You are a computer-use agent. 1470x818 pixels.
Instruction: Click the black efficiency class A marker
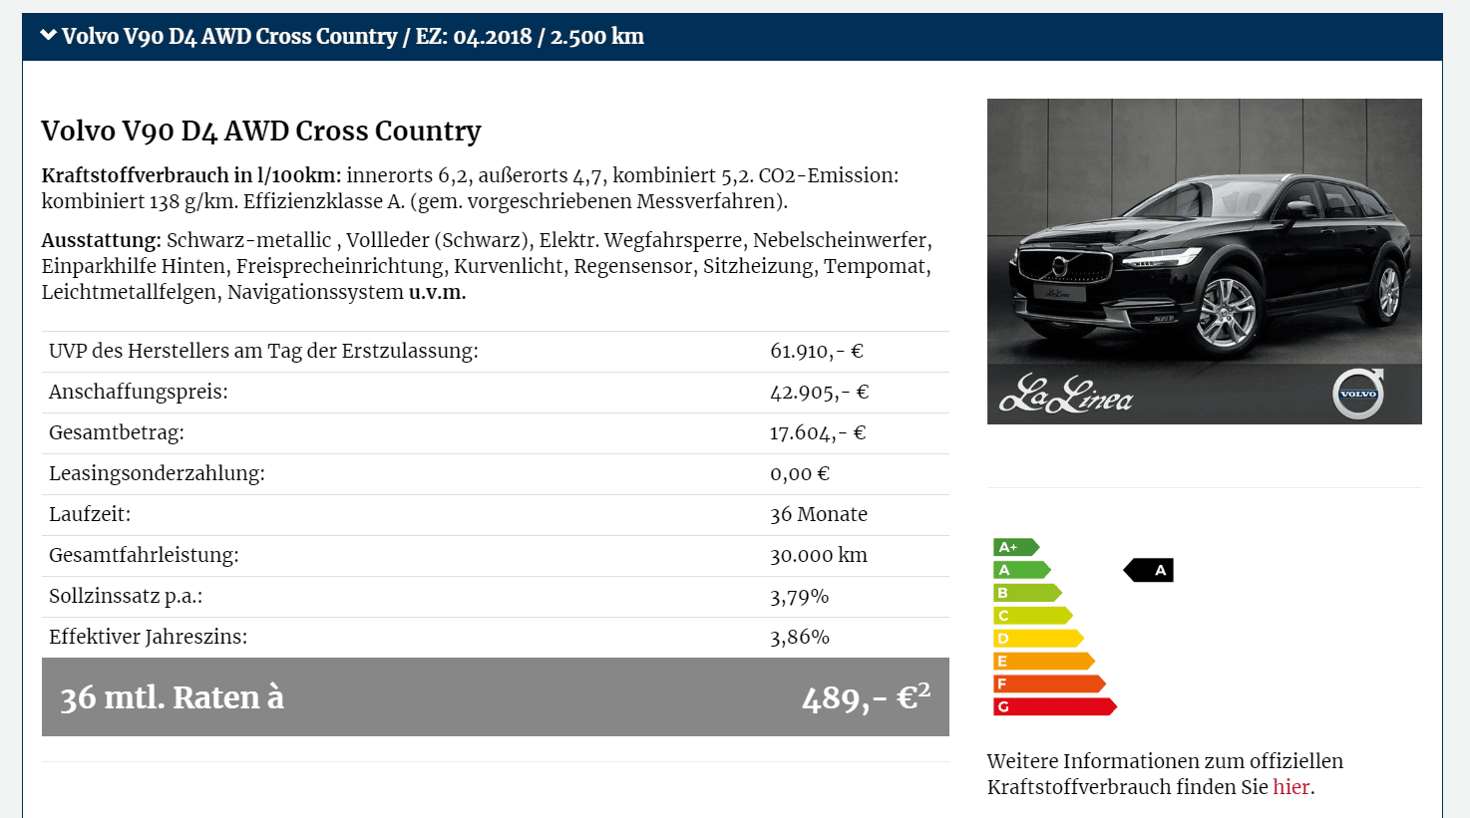click(x=1149, y=570)
